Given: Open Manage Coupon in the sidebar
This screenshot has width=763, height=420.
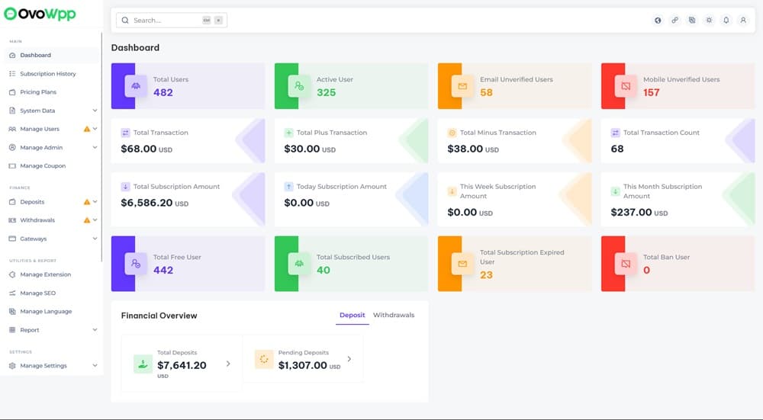Looking at the screenshot, I should click(43, 165).
